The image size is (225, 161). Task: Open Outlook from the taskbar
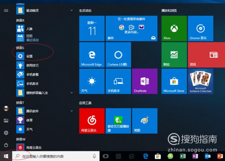[208, 156]
